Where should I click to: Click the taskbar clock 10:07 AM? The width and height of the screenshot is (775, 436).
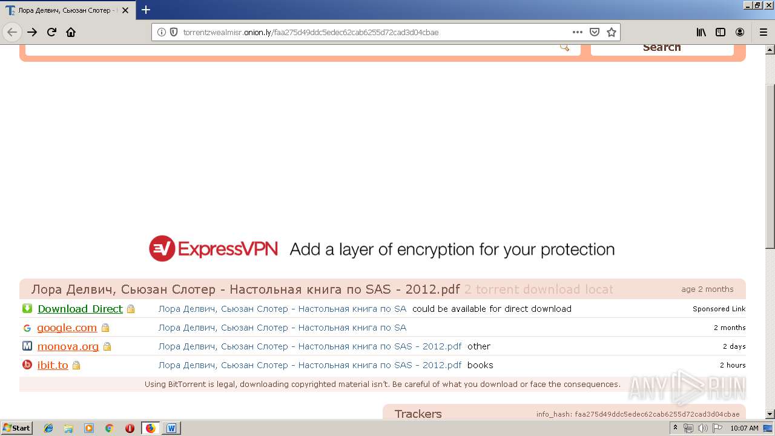pos(744,428)
